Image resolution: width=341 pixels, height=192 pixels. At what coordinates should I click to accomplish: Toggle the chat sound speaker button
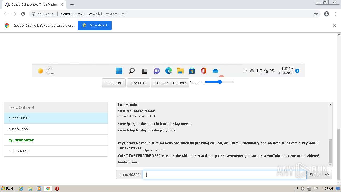tap(327, 175)
